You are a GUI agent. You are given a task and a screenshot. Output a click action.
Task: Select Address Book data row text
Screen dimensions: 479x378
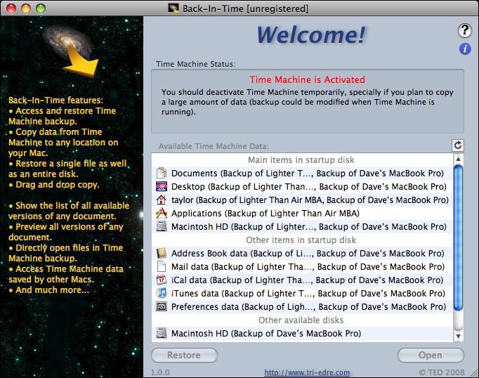pos(308,254)
